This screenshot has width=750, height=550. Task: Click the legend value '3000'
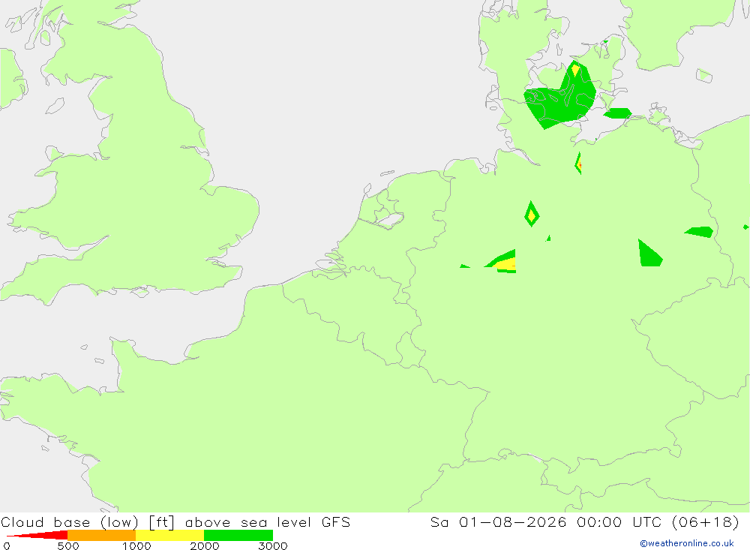click(273, 545)
